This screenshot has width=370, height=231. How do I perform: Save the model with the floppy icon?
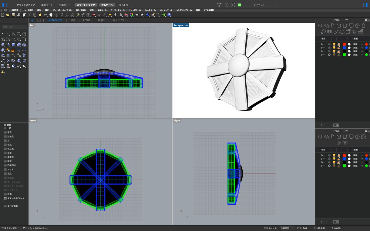[13, 15]
